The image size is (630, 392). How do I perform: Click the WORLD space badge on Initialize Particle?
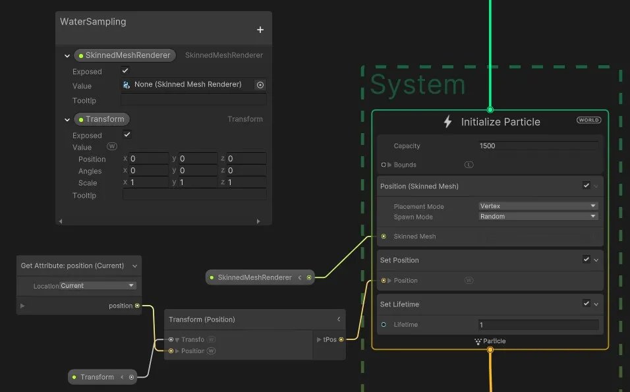588,120
